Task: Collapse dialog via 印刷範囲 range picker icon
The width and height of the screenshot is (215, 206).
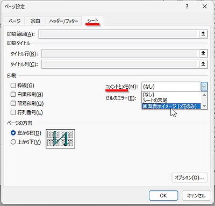Action: [203, 34]
